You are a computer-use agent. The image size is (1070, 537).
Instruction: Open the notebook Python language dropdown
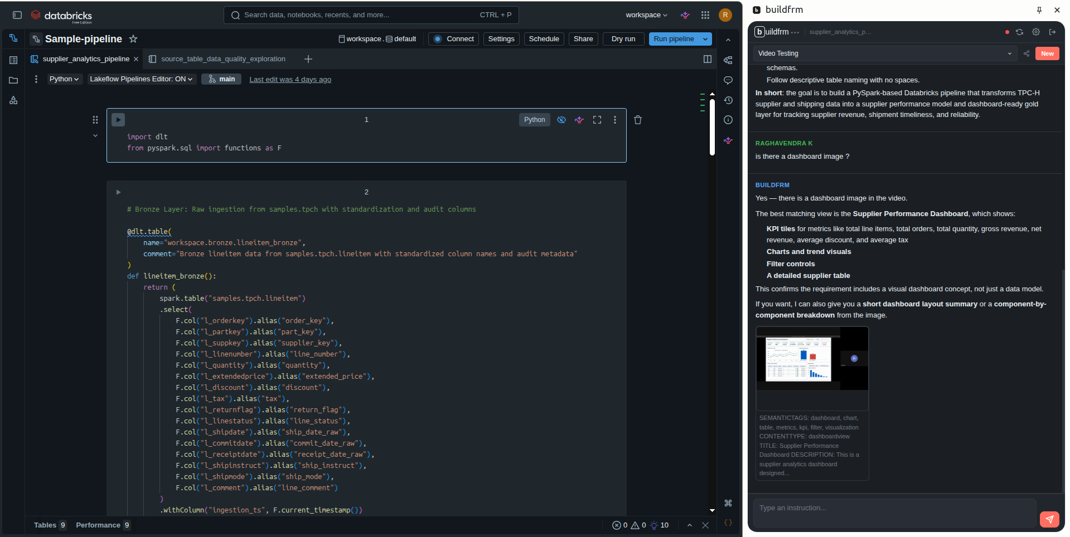click(64, 79)
